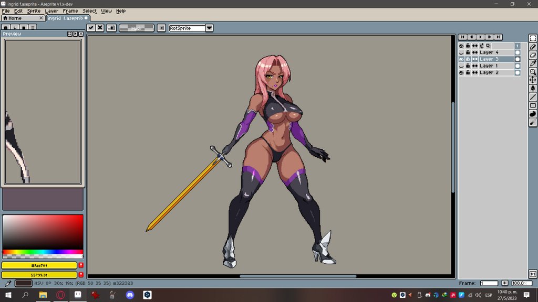
Task: Select the Layer 1 name in timeline
Action: point(489,66)
